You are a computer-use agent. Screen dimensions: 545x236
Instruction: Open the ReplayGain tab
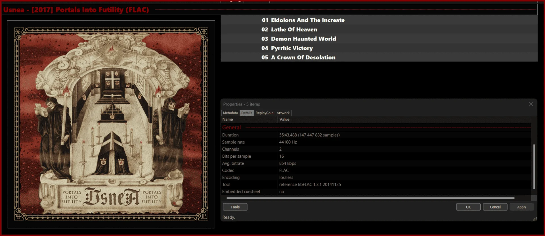point(264,113)
